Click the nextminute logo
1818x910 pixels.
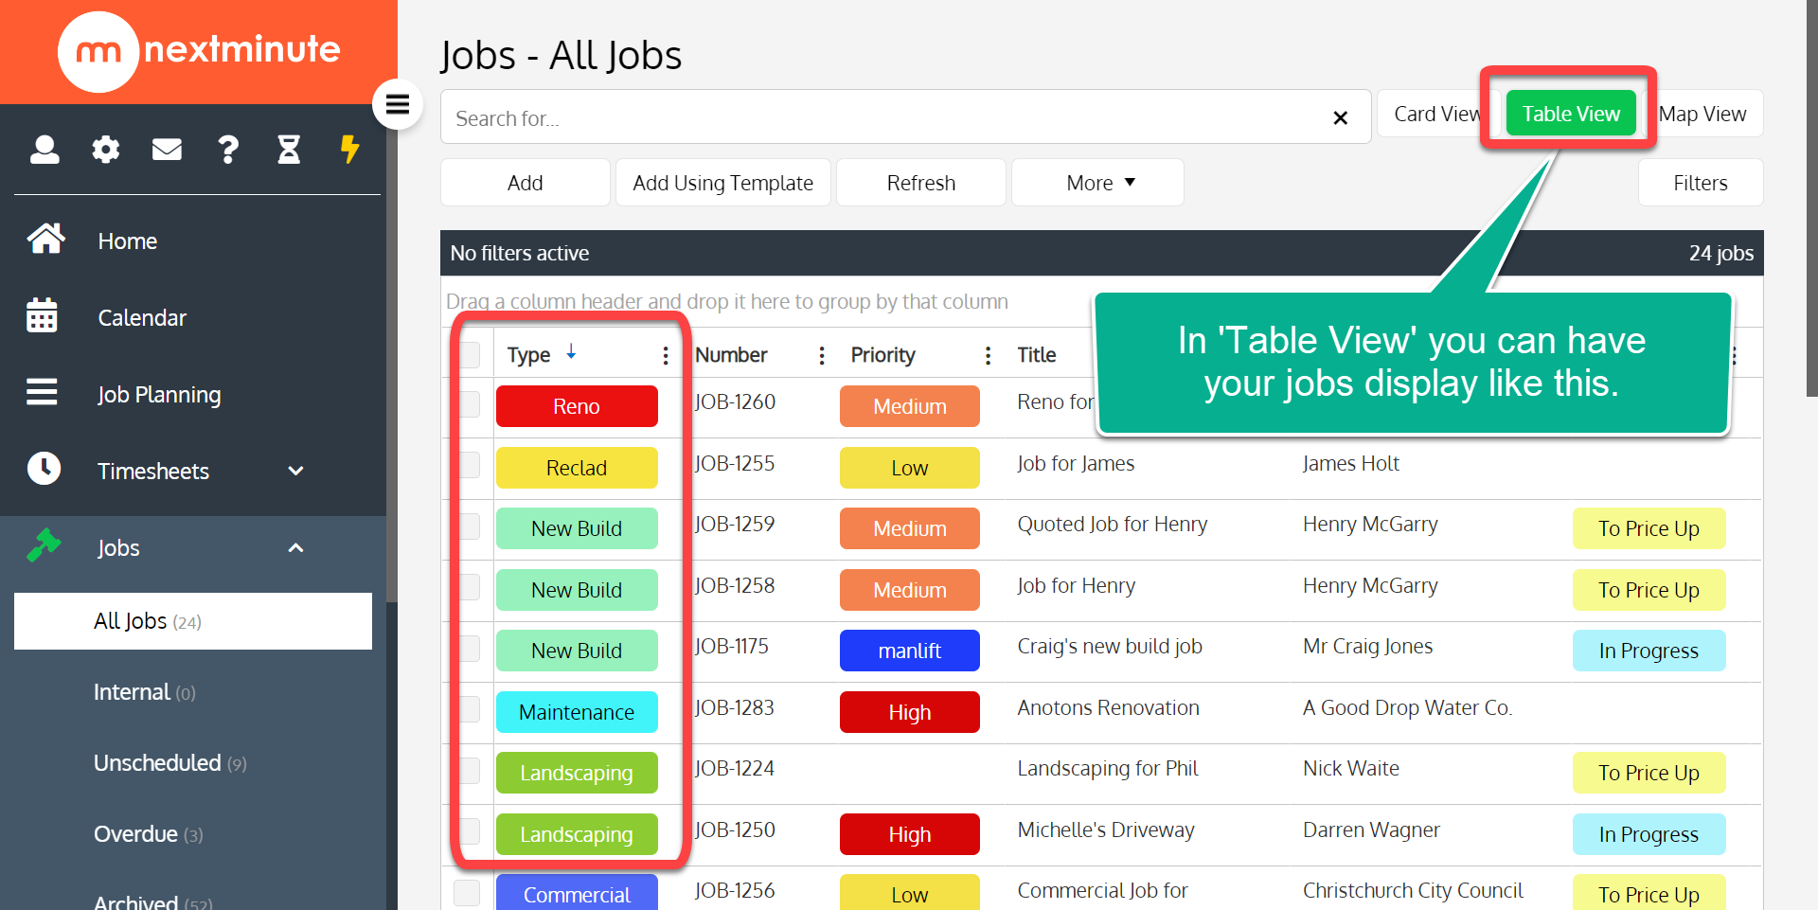199,51
